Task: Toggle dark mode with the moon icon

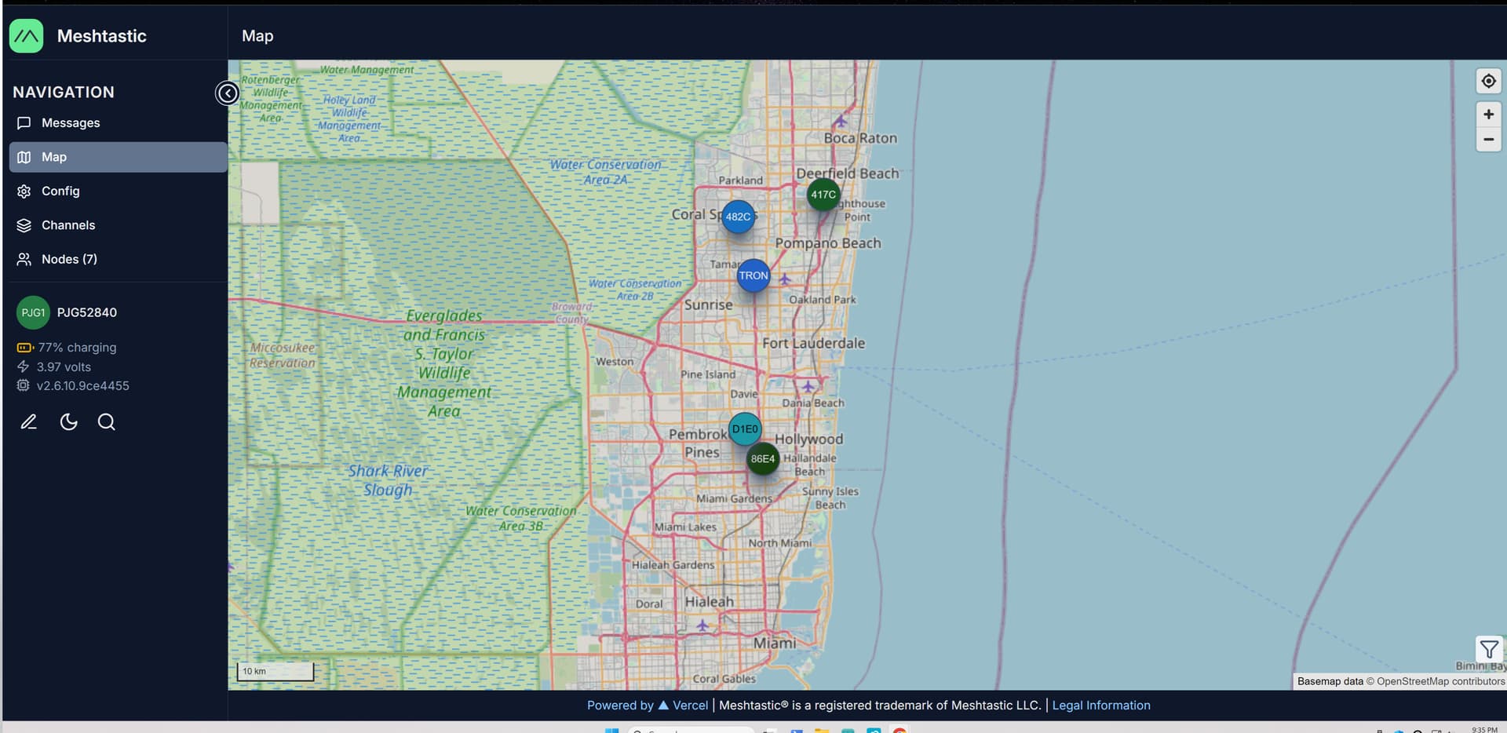Action: (x=69, y=422)
